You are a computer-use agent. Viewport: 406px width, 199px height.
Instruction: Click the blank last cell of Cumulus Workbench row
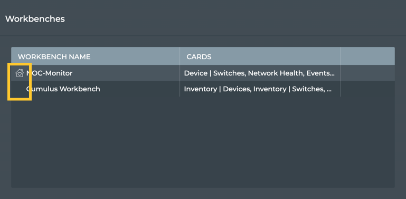click(x=367, y=89)
